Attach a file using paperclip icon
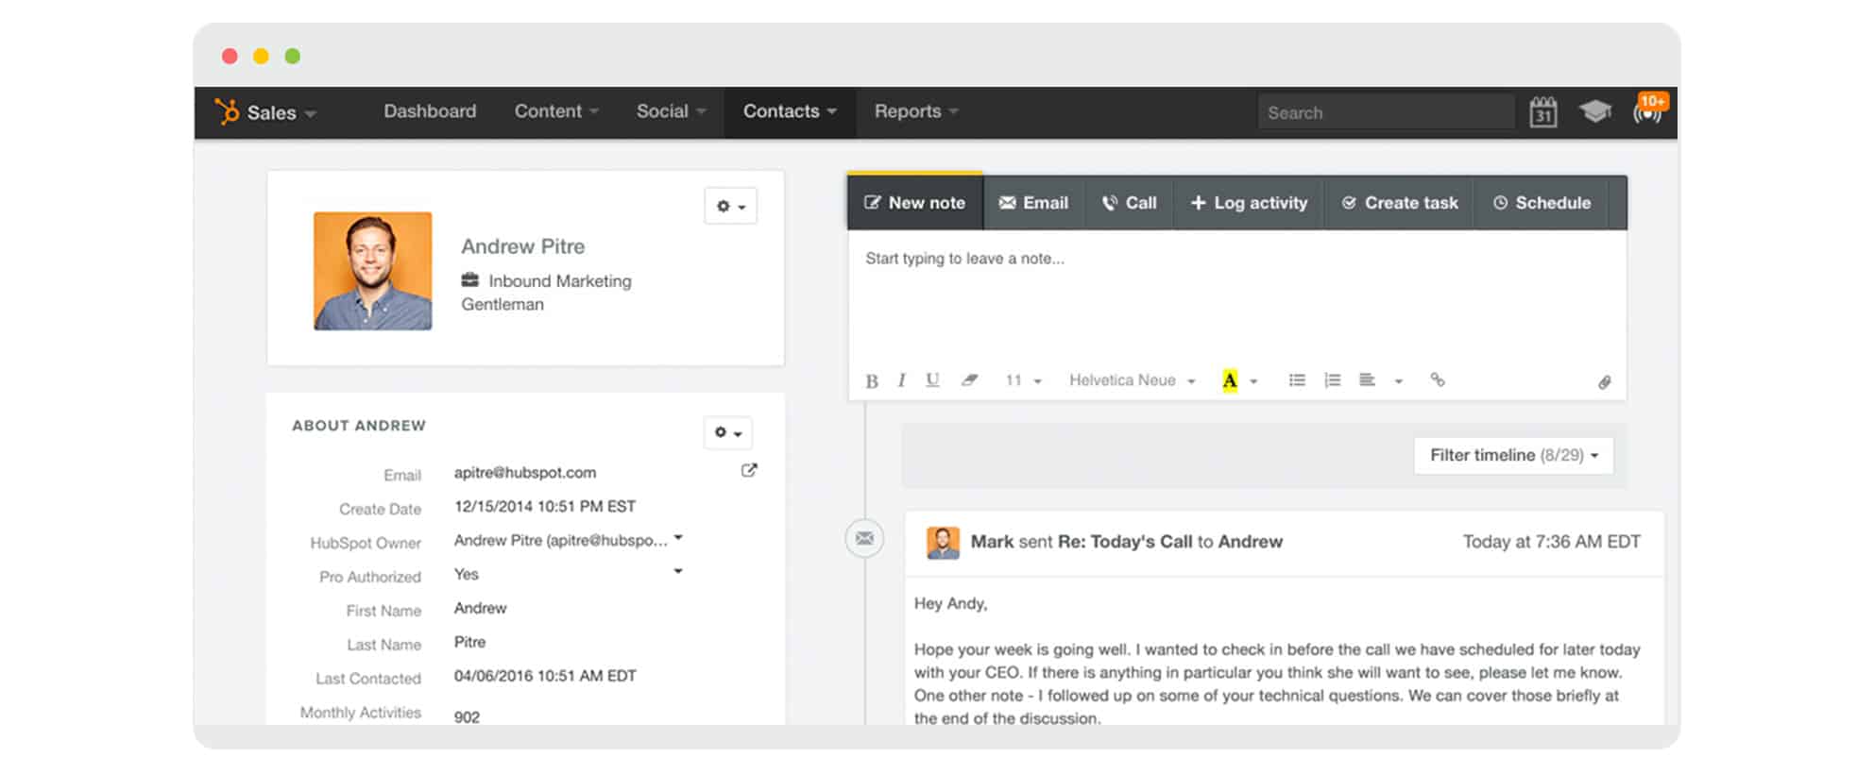 (x=1604, y=382)
